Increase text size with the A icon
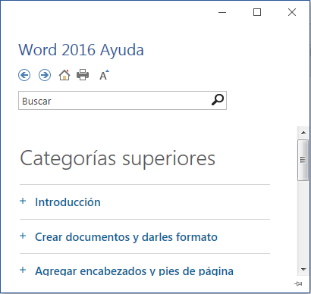 (104, 75)
